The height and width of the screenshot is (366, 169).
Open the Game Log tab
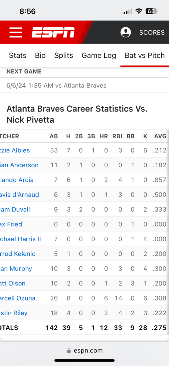click(x=99, y=55)
